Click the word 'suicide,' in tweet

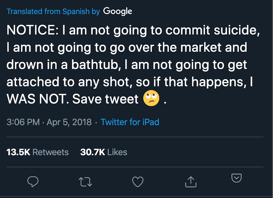click(x=237, y=30)
